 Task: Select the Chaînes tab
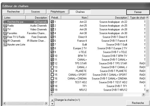(80, 12)
